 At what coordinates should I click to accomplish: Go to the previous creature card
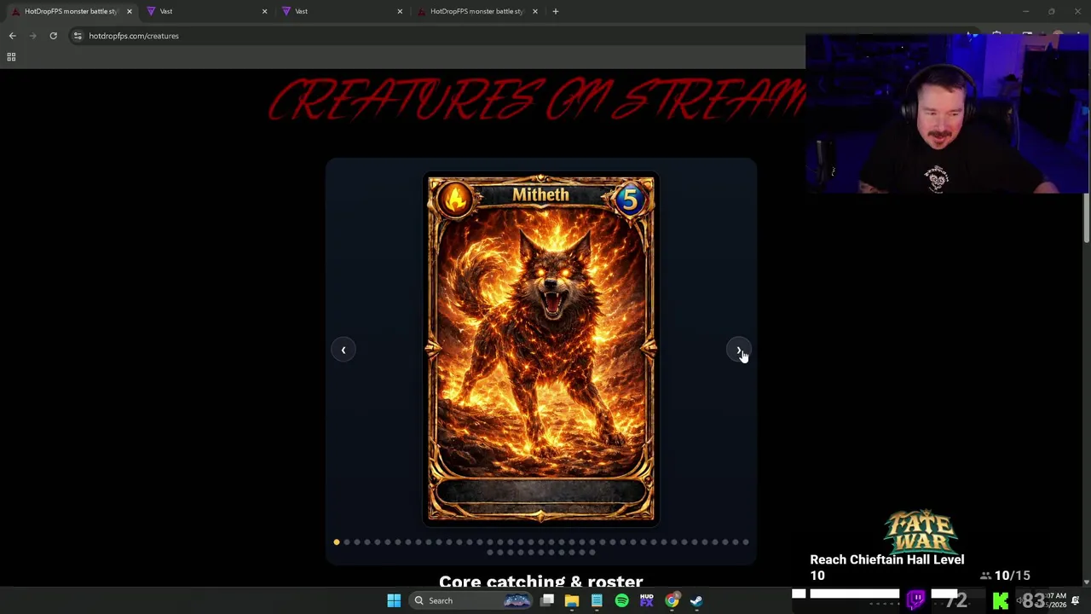343,350
